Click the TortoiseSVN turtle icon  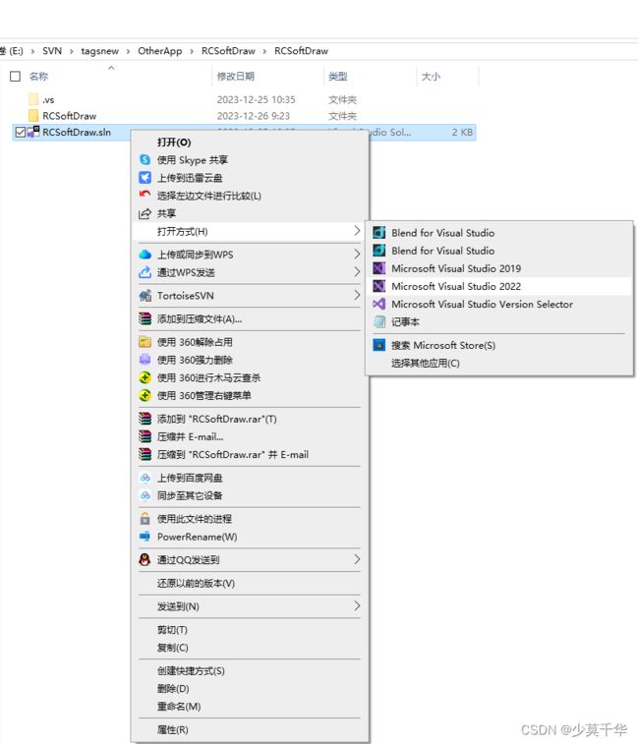click(145, 296)
